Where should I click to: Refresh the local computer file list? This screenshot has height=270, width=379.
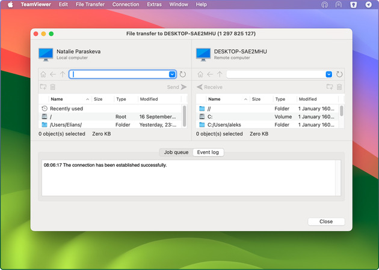tap(183, 74)
